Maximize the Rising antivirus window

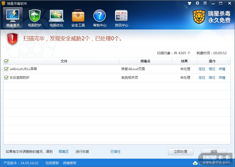coord(221,3)
